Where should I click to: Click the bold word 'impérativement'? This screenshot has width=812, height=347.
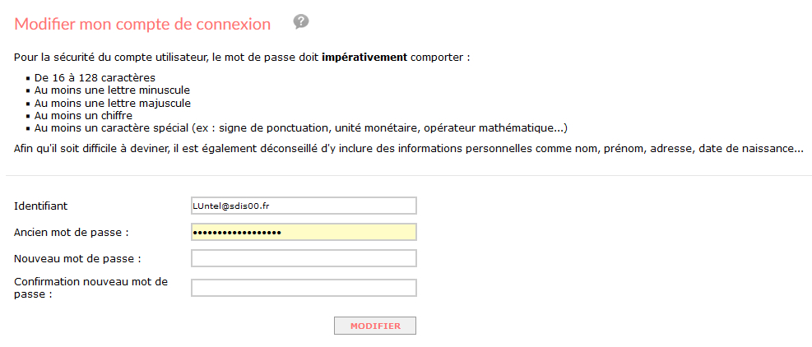(x=364, y=57)
